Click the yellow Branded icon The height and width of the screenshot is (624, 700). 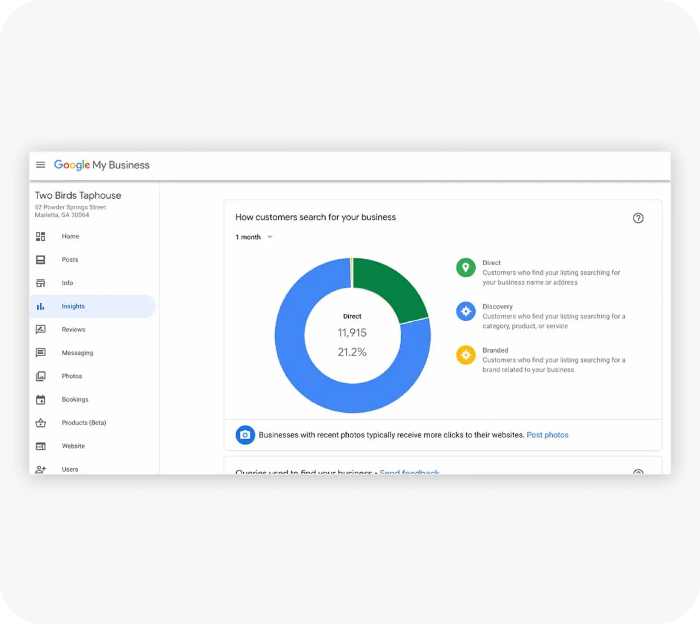pyautogui.click(x=466, y=355)
